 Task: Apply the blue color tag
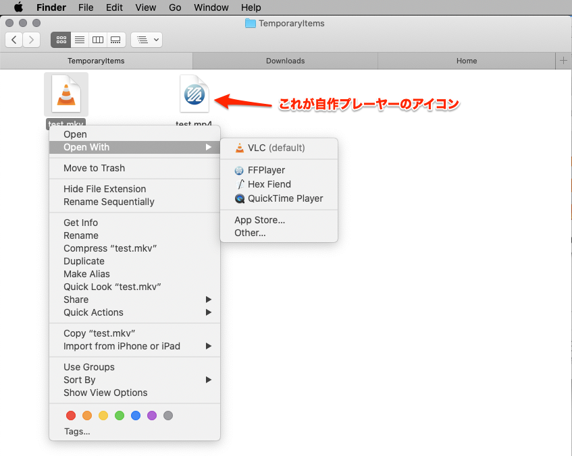136,416
